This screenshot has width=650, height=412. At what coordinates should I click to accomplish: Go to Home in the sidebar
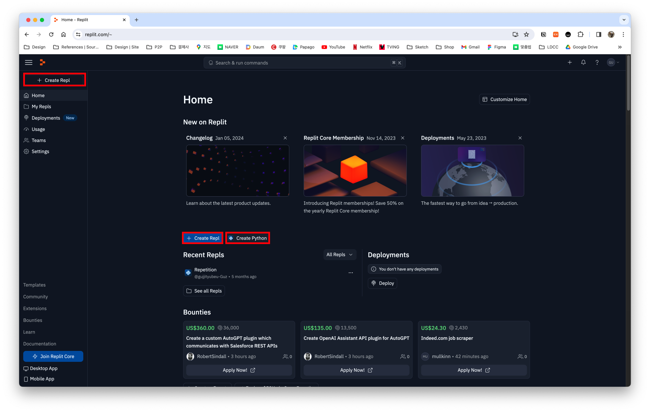point(53,96)
